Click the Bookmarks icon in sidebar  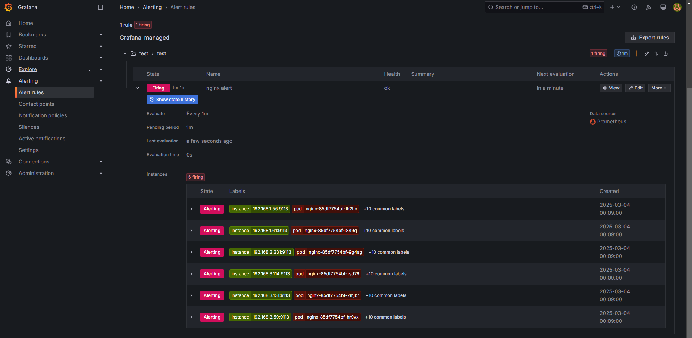tap(9, 35)
